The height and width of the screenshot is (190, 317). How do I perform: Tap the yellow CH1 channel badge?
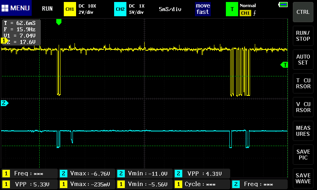click(x=70, y=9)
